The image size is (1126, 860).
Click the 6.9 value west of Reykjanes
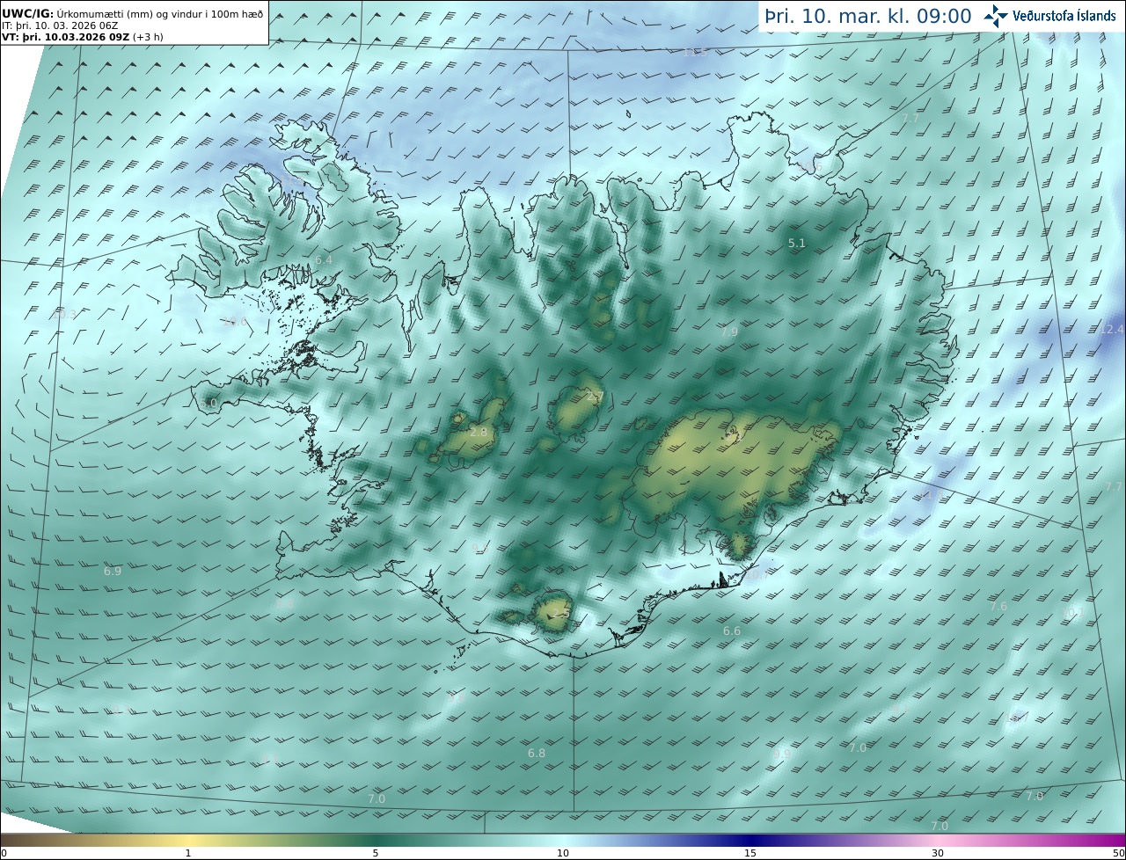click(x=113, y=572)
